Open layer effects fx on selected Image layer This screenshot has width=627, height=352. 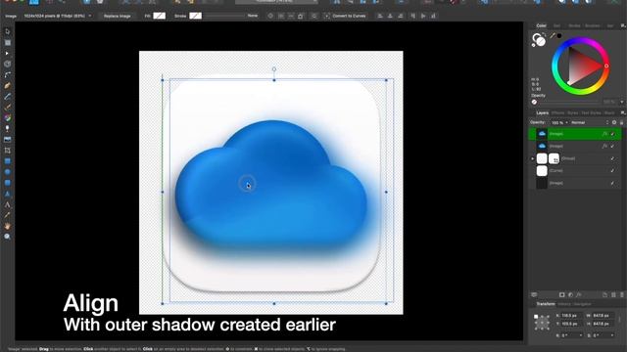coord(604,134)
